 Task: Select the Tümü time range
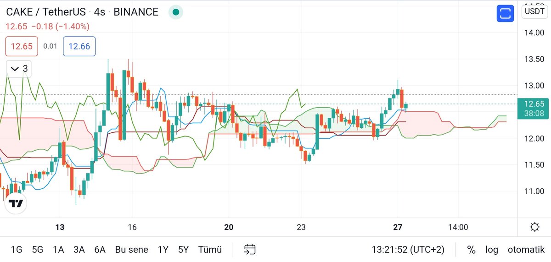tap(210, 250)
